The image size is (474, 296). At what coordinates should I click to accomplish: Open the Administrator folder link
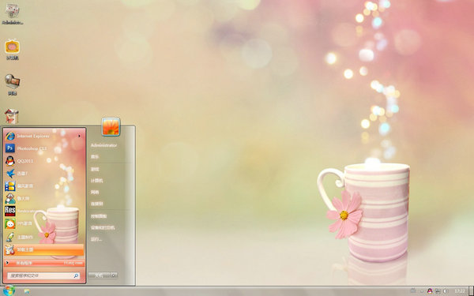click(x=103, y=145)
